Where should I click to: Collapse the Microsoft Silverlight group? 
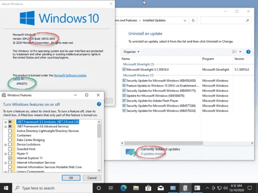138,64
